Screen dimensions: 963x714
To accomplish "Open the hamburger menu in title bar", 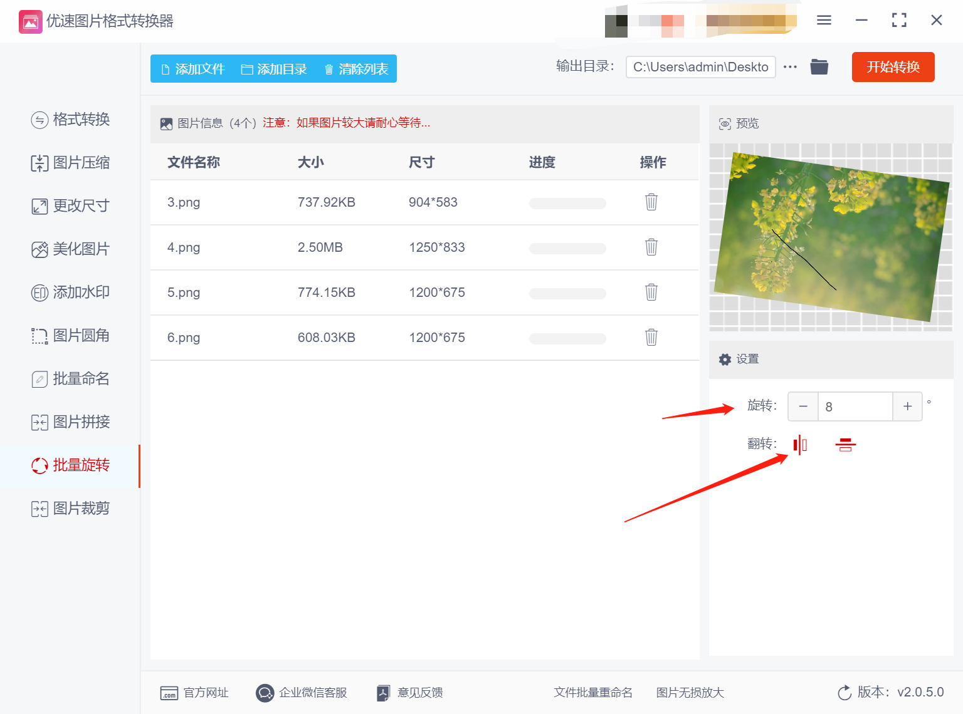I will 824,21.
